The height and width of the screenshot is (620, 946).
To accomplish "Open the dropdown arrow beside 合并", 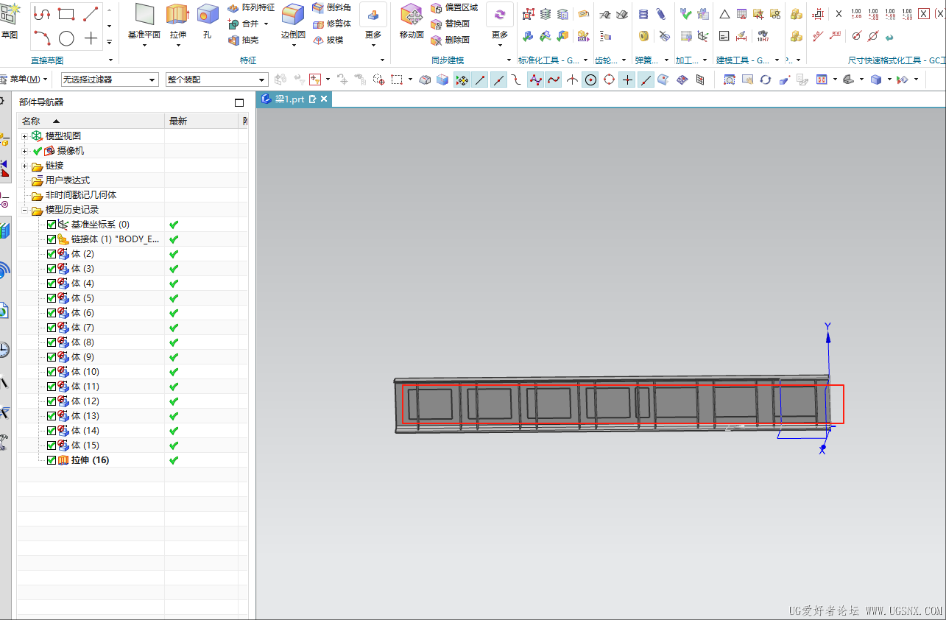I will point(266,24).
